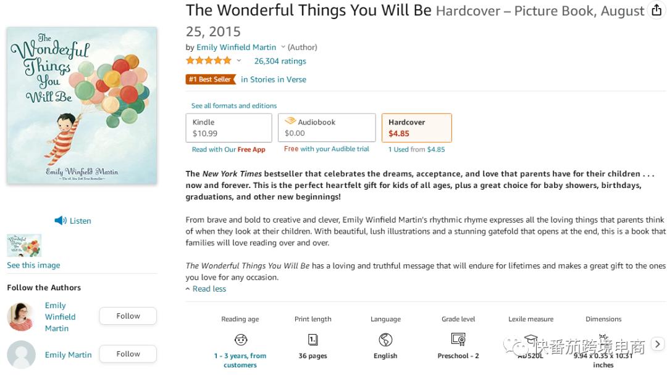Click the Reading age face icon
This screenshot has height=376, width=667.
[240, 340]
